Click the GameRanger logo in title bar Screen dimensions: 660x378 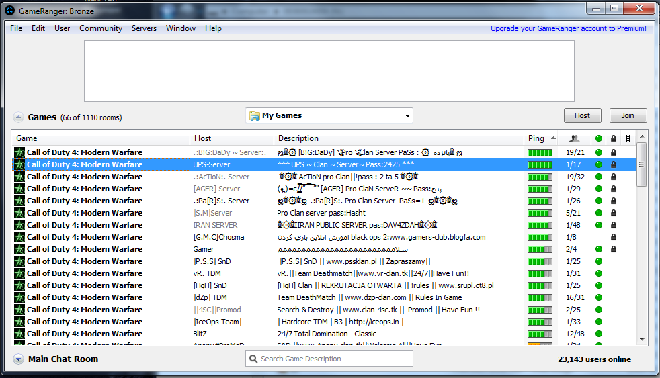pyautogui.click(x=9, y=11)
